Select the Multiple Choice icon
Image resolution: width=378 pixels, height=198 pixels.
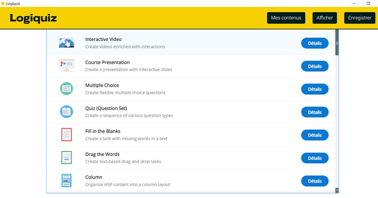click(x=66, y=89)
